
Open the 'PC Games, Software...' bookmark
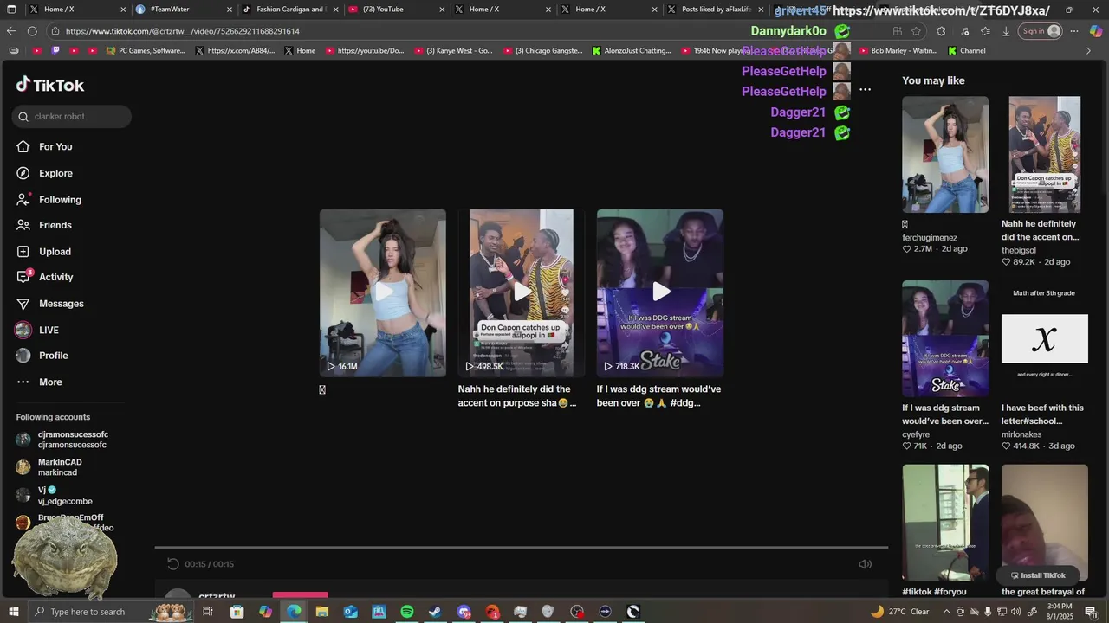145,51
